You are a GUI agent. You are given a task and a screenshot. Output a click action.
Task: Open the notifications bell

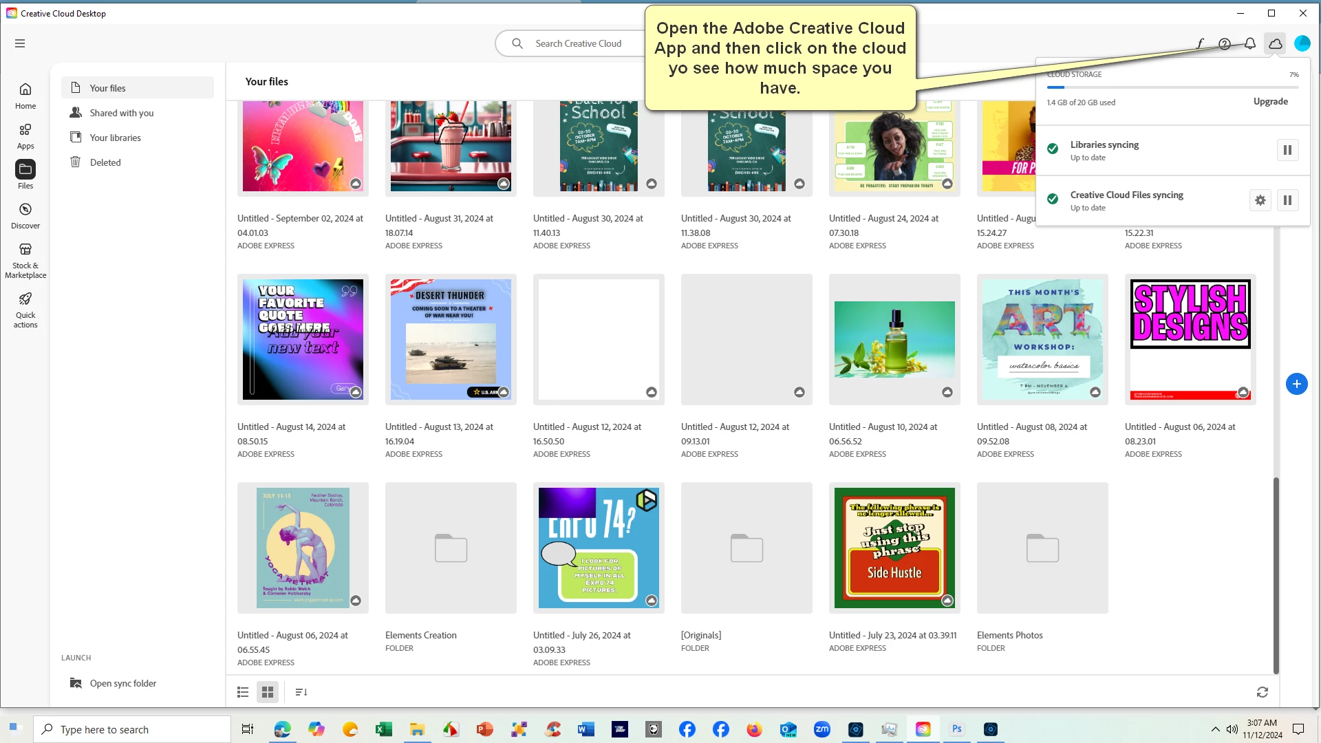coord(1250,43)
